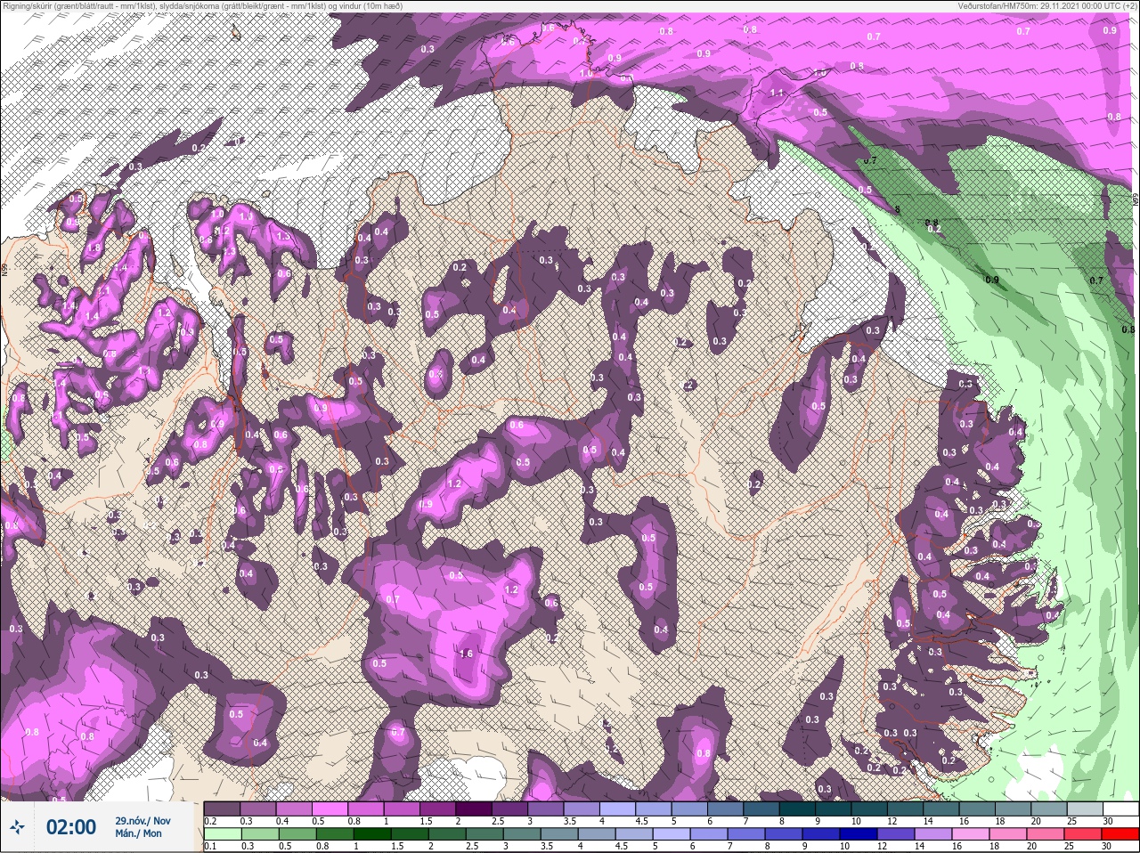
Task: Click the Veðurstofan compass logo icon
Action: point(16,827)
